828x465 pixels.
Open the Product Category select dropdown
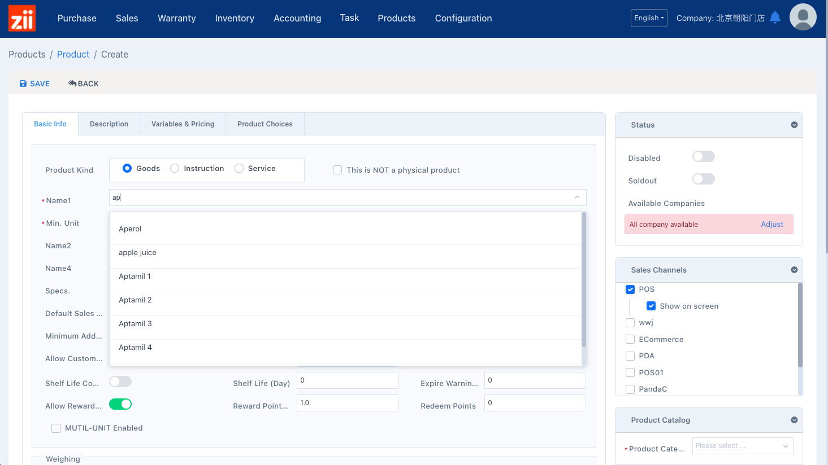pyautogui.click(x=742, y=446)
